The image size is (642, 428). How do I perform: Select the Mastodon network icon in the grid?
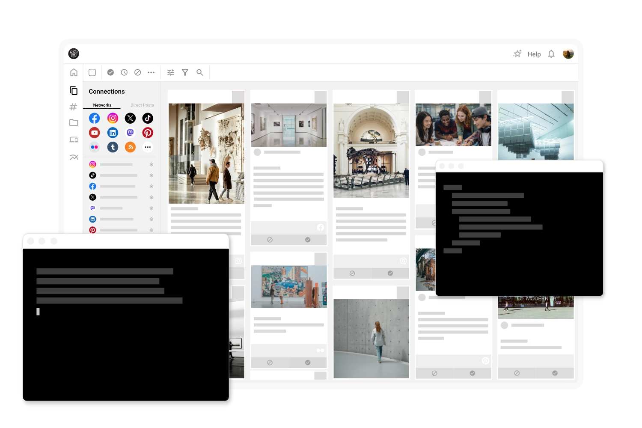[x=130, y=133]
